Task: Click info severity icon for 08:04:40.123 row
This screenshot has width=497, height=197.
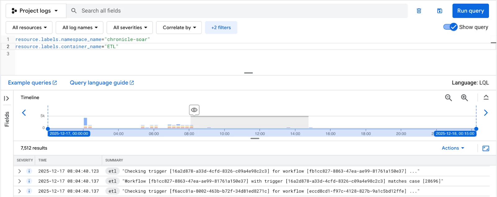Action: click(29, 171)
